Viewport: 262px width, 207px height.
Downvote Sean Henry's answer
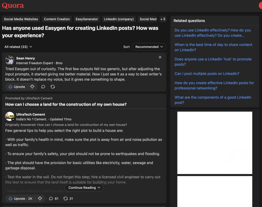pyautogui.click(x=32, y=87)
